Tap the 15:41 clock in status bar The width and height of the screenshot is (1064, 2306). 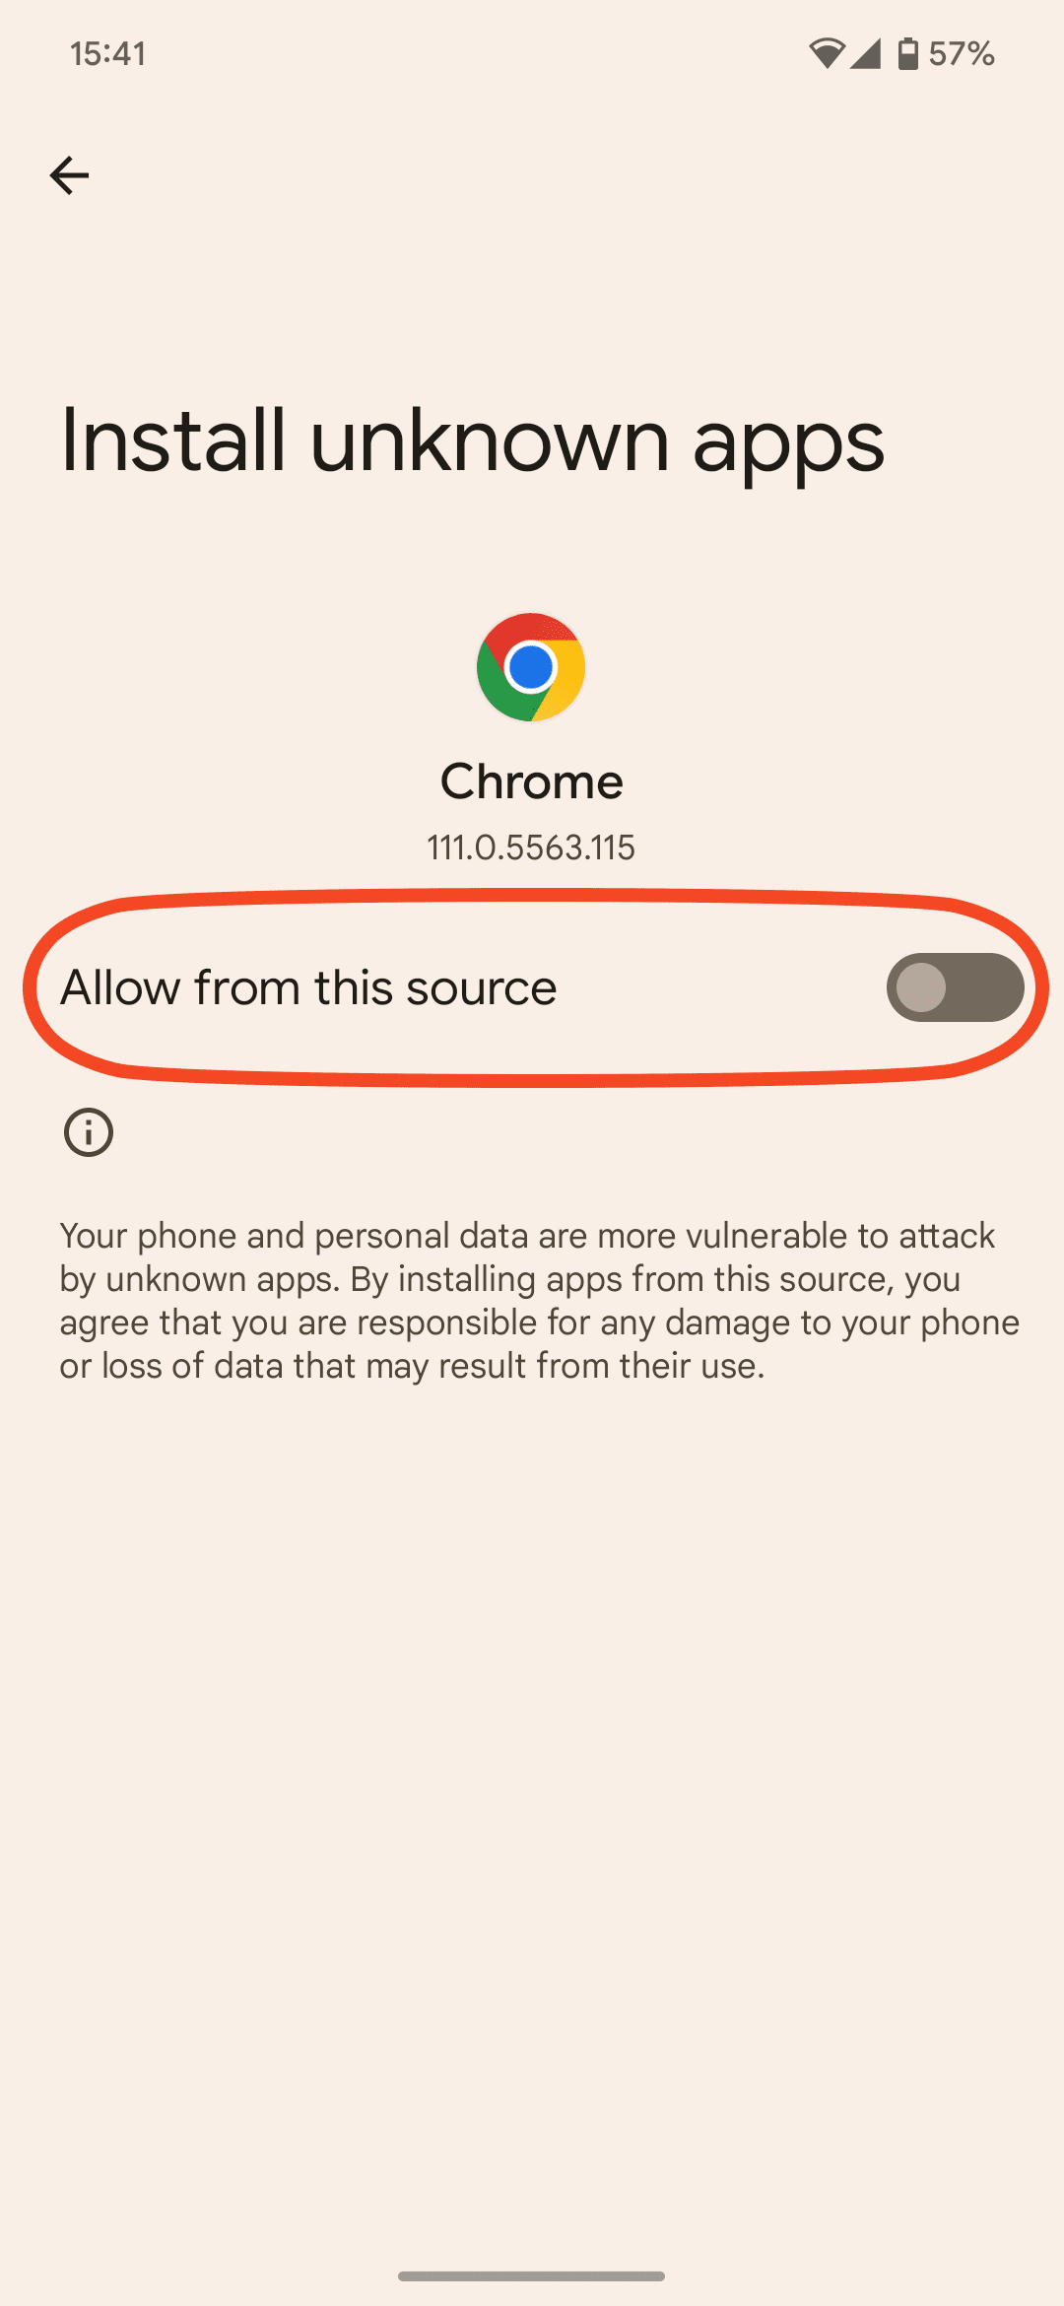(108, 53)
